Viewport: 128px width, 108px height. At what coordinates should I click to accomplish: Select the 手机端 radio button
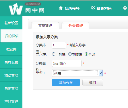[x=53, y=54]
